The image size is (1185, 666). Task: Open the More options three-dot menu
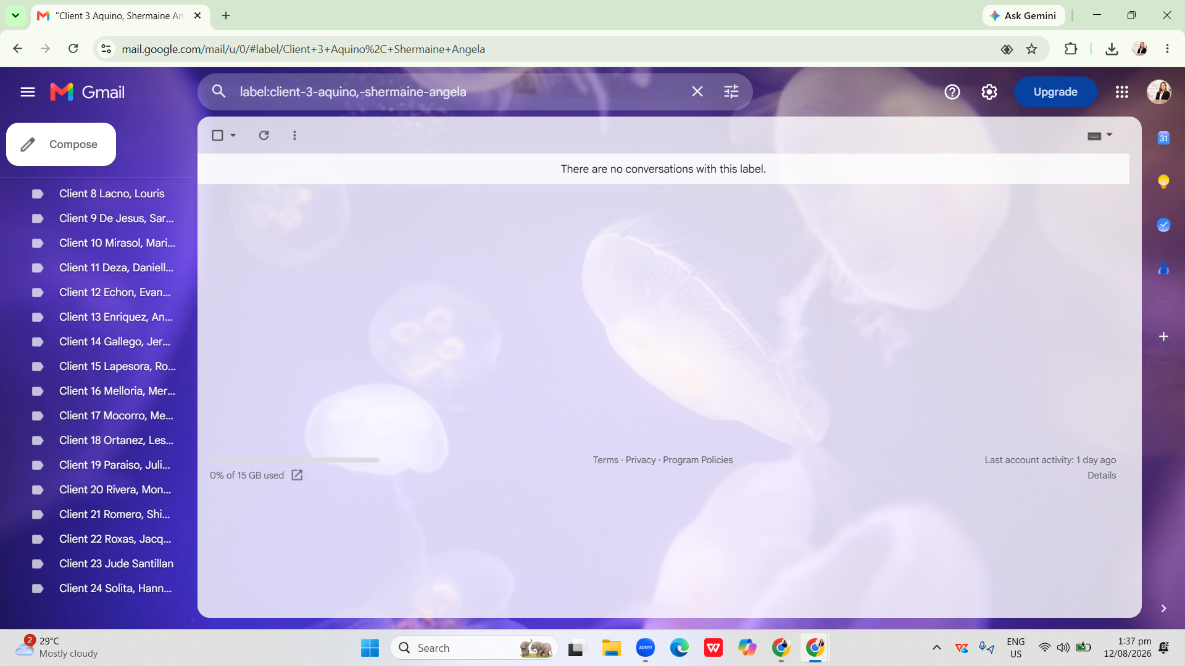pyautogui.click(x=294, y=135)
